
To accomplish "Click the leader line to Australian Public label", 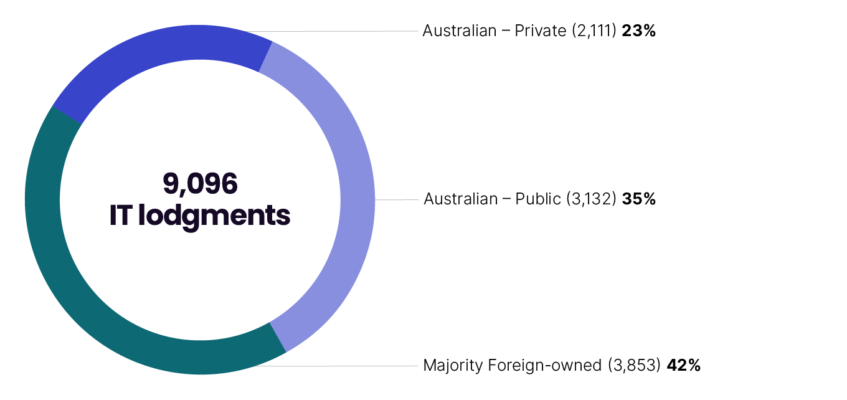I will click(x=396, y=200).
